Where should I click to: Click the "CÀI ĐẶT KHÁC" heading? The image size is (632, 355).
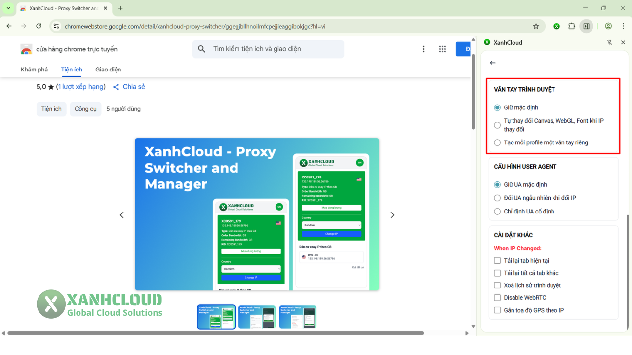click(x=513, y=235)
